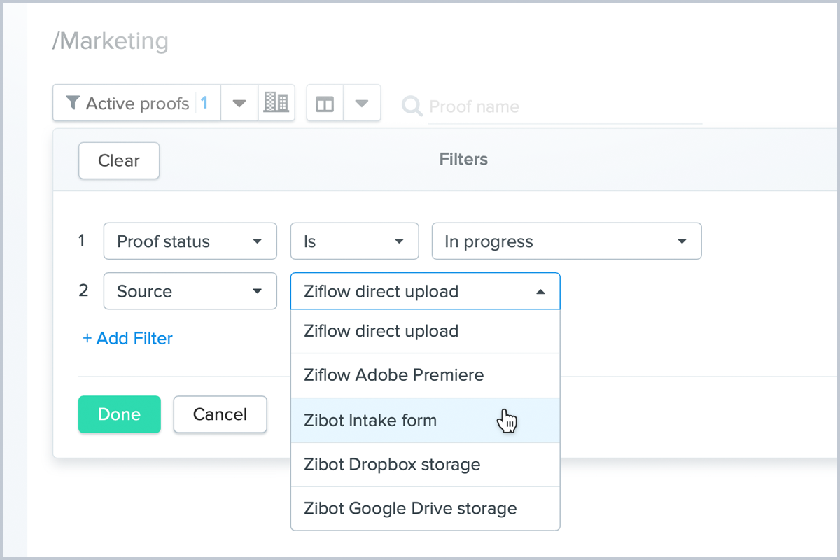Open the In progress value dropdown
Viewport: 840px width, 560px height.
click(566, 241)
